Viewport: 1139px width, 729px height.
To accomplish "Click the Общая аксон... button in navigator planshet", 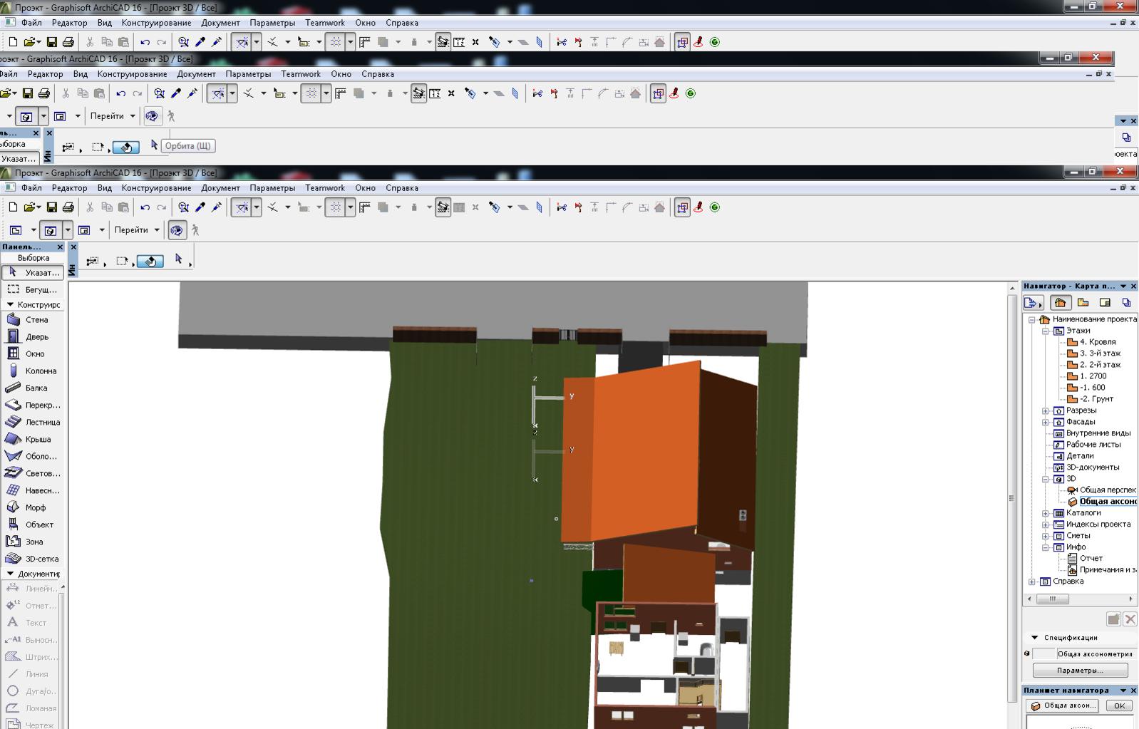I will click(1063, 705).
